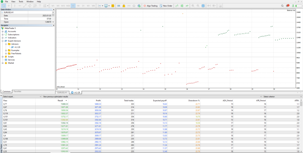Switch chart to line chart icon

[x=187, y=6]
